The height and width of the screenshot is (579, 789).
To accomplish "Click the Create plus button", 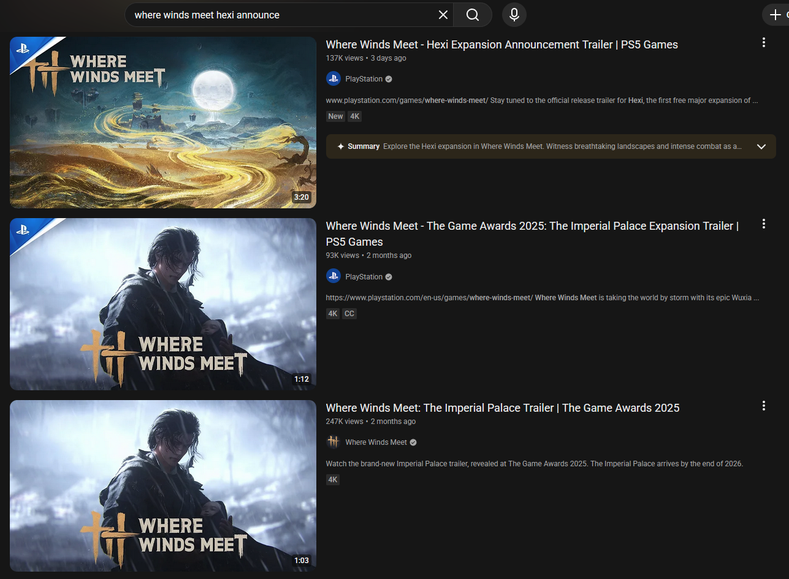I will coord(776,15).
